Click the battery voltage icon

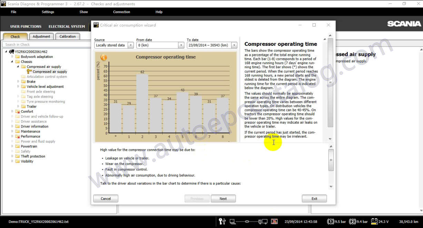tap(374, 221)
